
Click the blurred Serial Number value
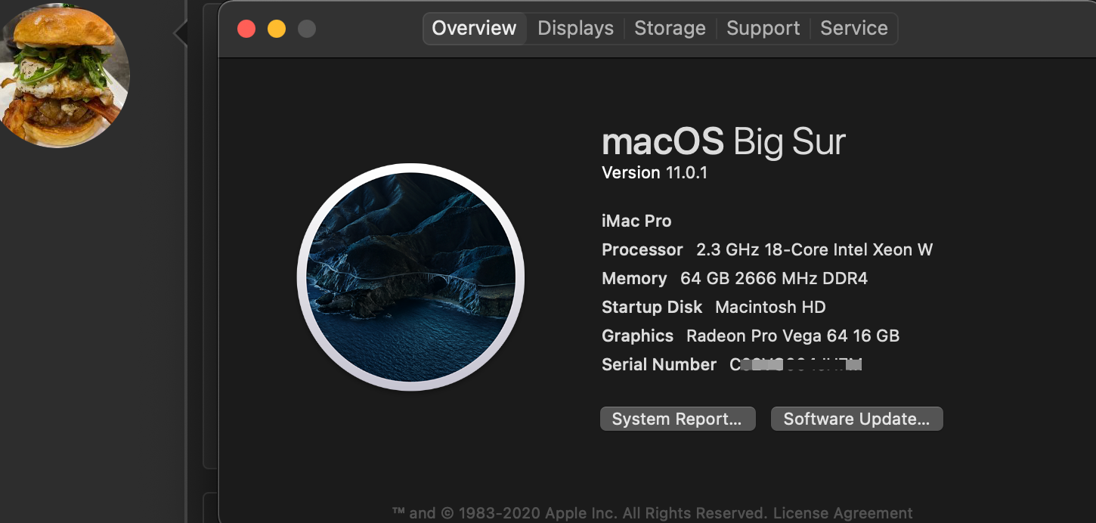click(x=796, y=365)
